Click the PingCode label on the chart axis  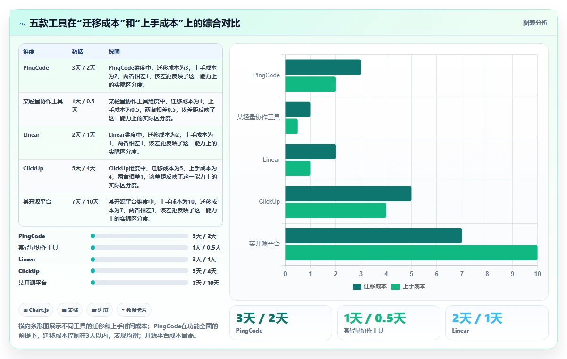266,75
